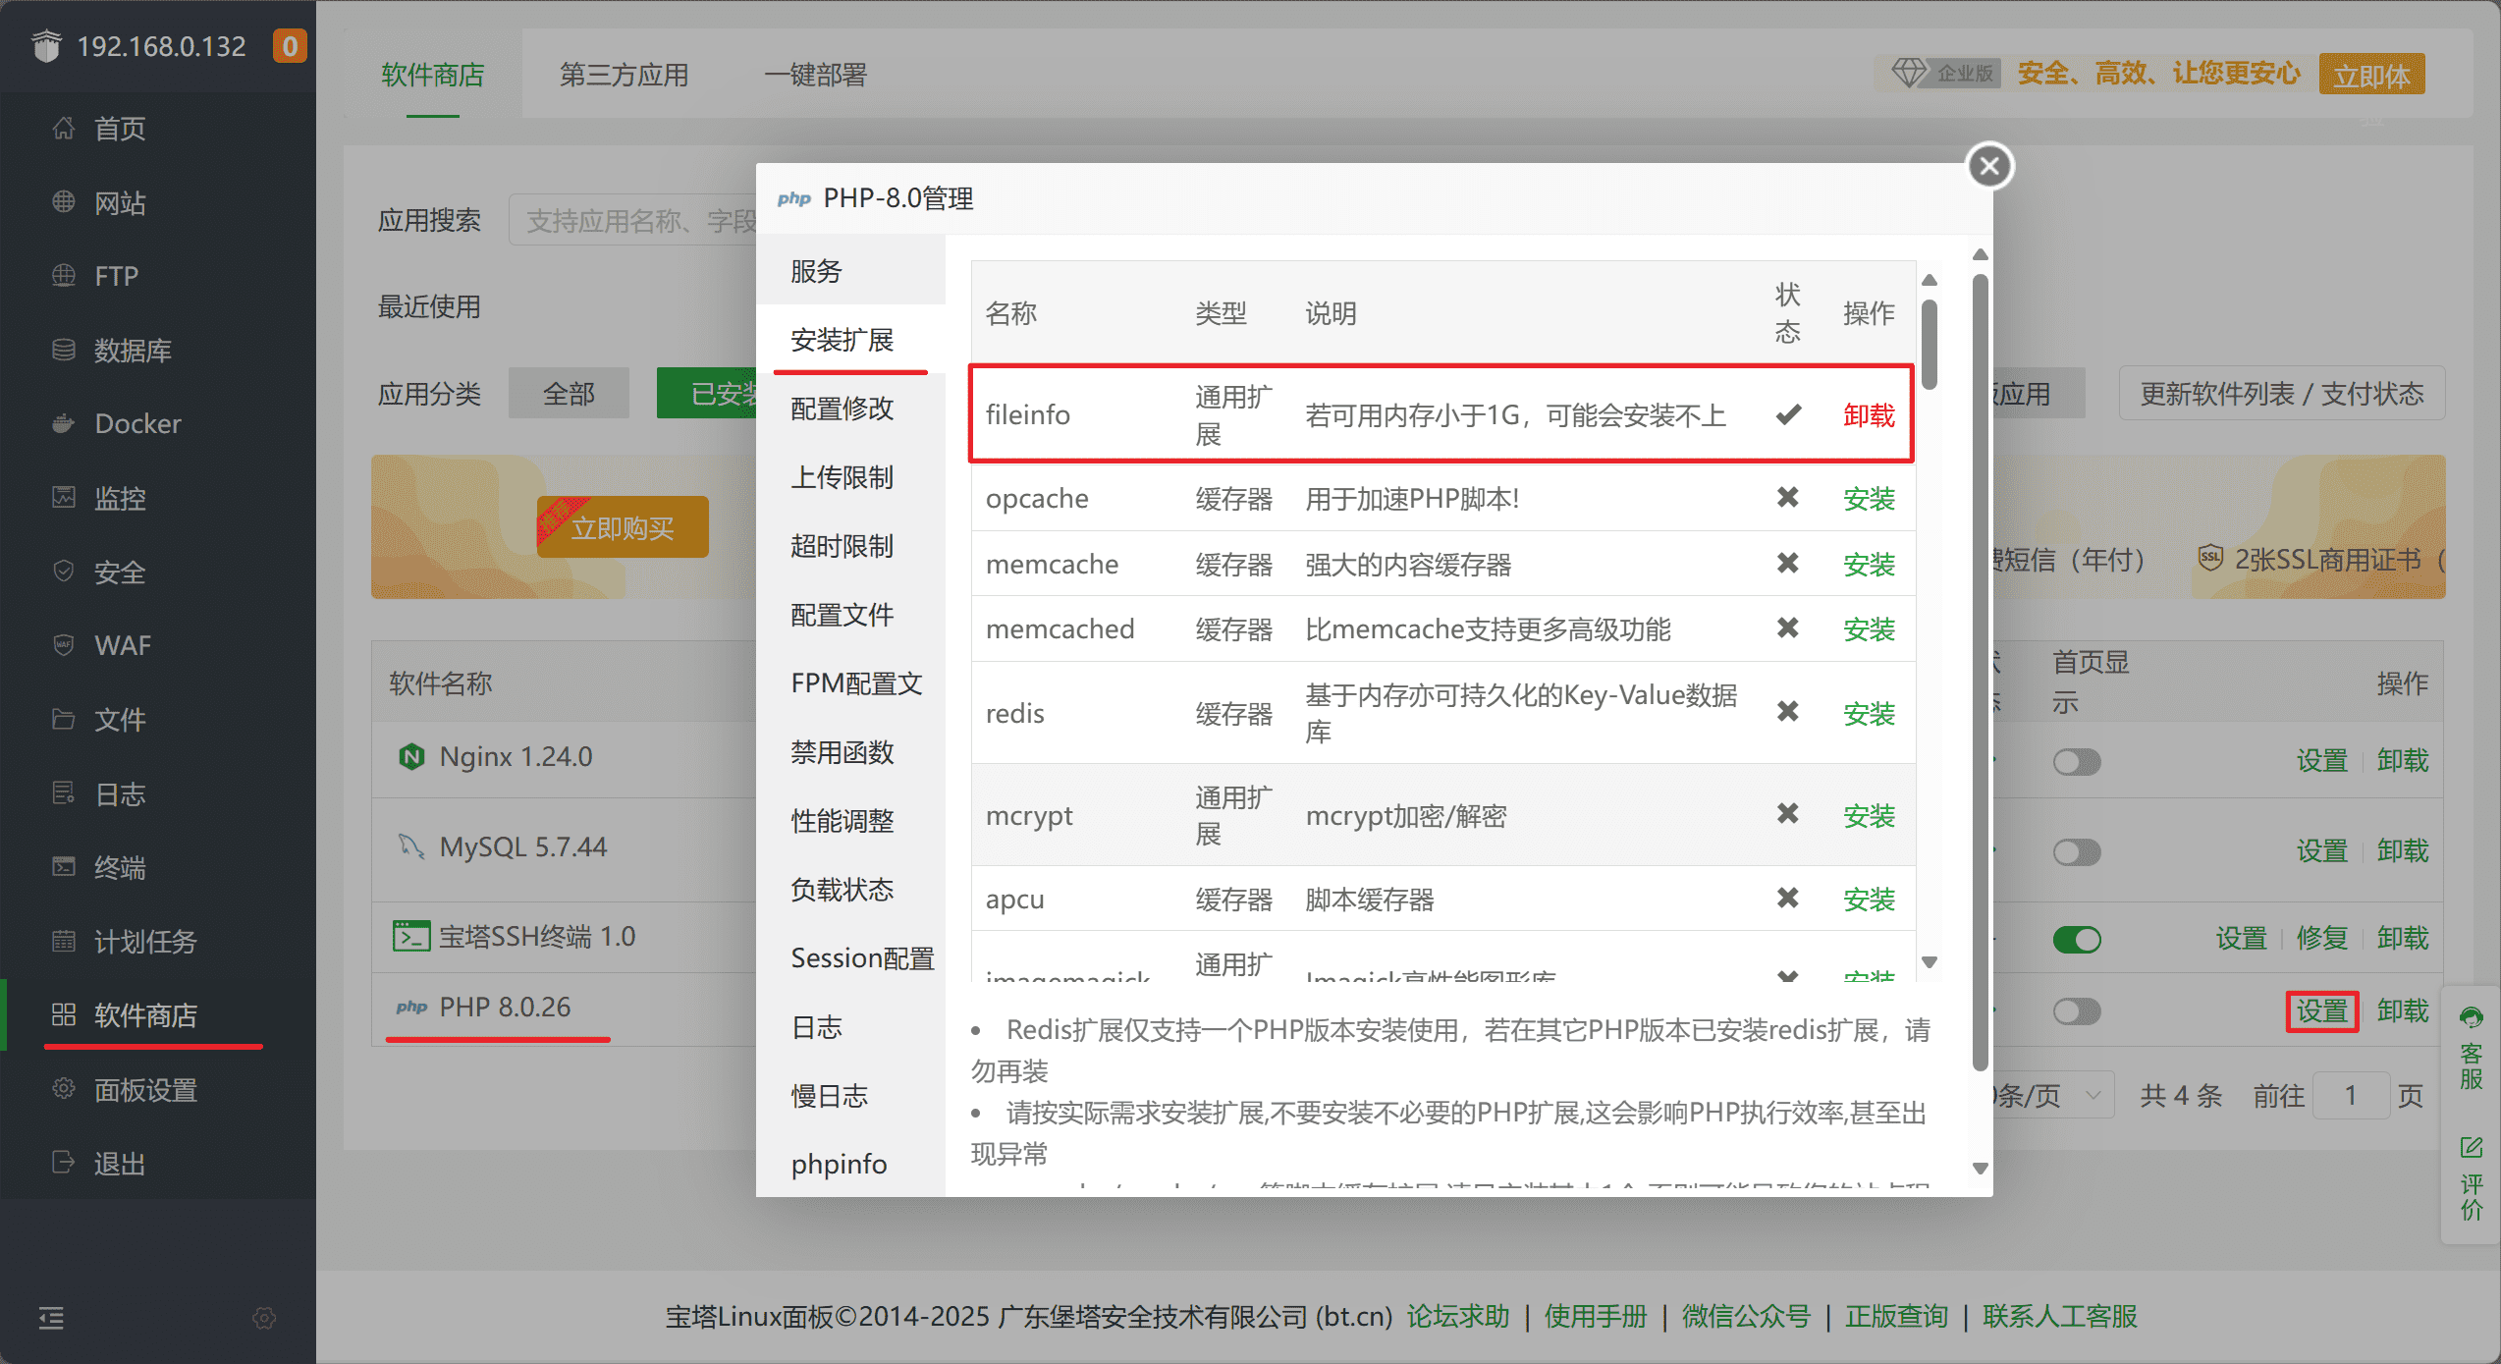Disable homepage display for 宝塔SSH终端
This screenshot has height=1364, width=2501.
coord(2076,940)
